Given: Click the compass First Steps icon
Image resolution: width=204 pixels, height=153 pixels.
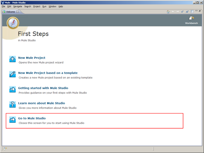Looking at the screenshot, I should coord(13,23).
